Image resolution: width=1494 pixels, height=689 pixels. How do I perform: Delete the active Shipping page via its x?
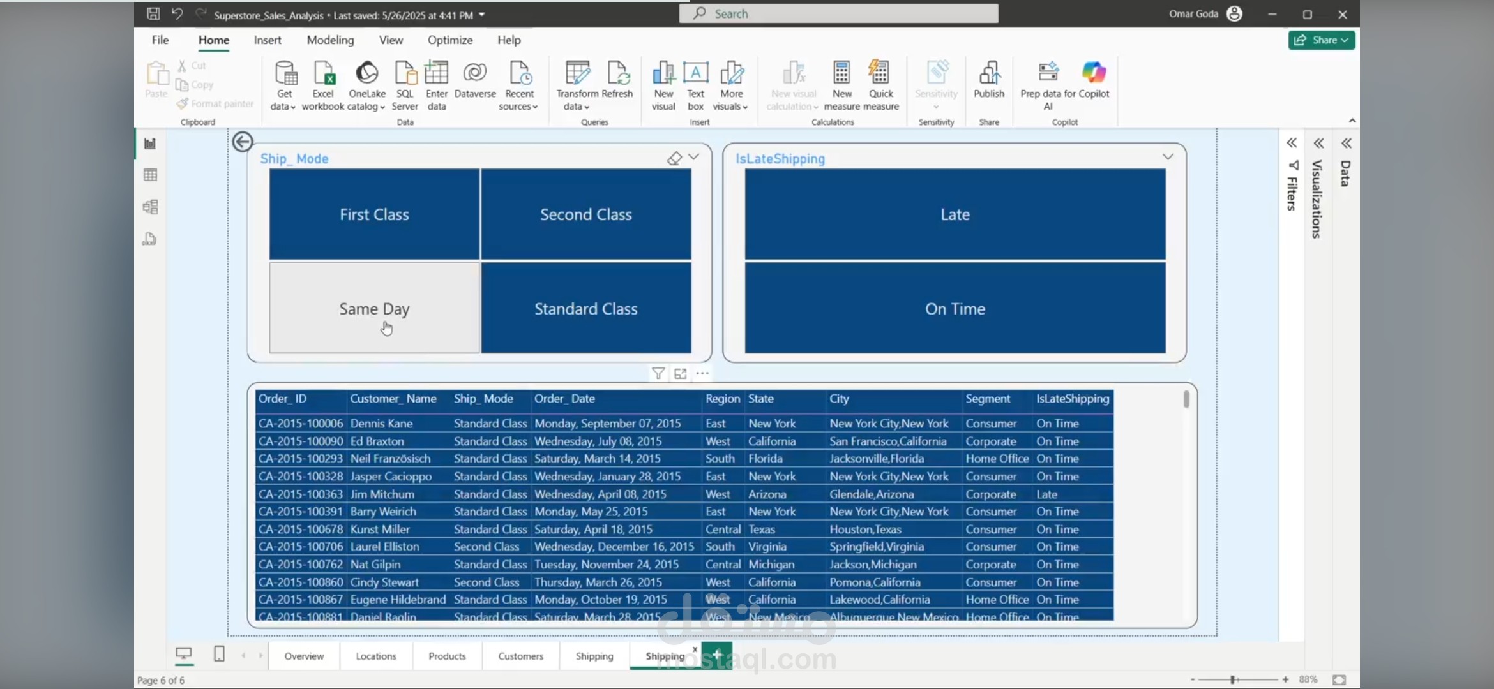695,649
